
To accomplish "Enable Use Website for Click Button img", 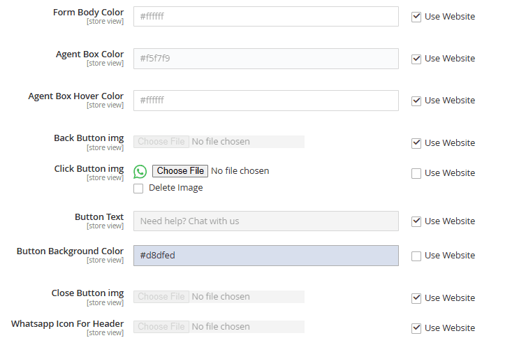I will pyautogui.click(x=416, y=173).
